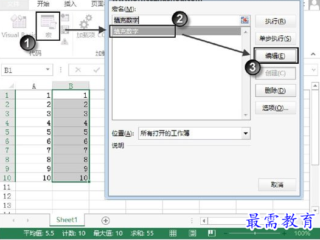Click the macro list scroll up arrow
Screen dimensions: 320x240
(x=246, y=32)
